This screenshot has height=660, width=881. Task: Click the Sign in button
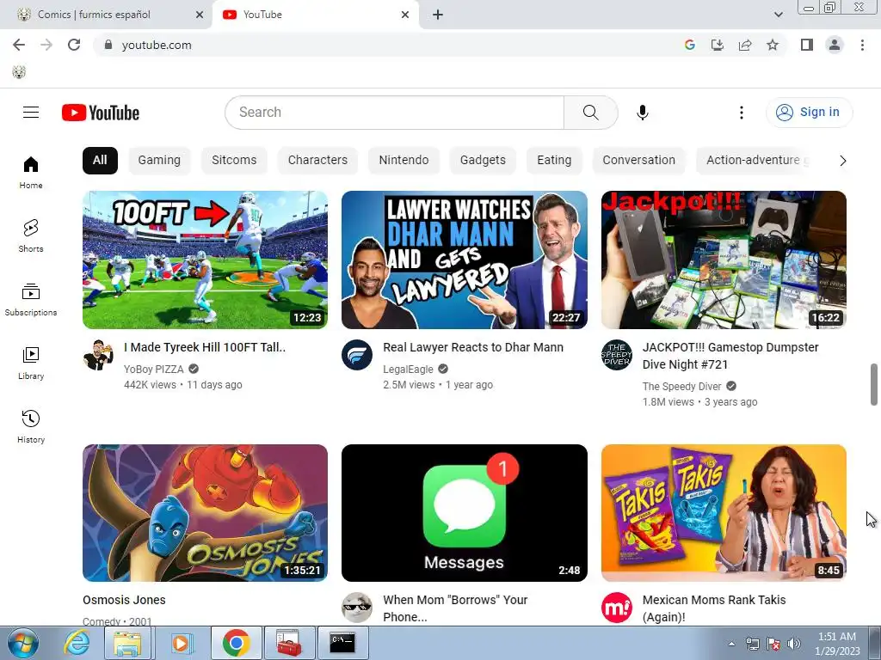[809, 113]
